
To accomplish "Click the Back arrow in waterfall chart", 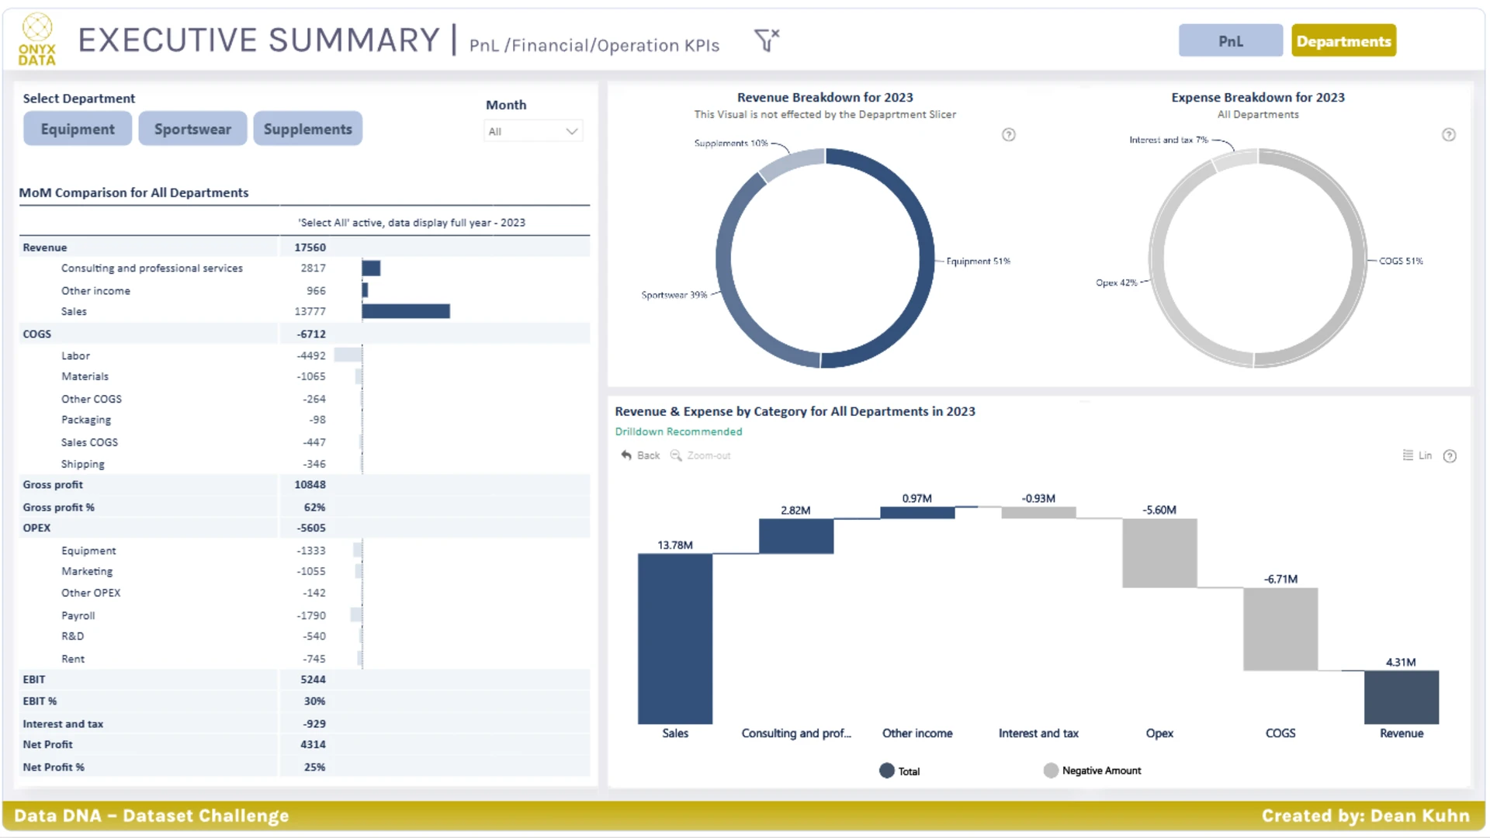I will pyautogui.click(x=626, y=455).
